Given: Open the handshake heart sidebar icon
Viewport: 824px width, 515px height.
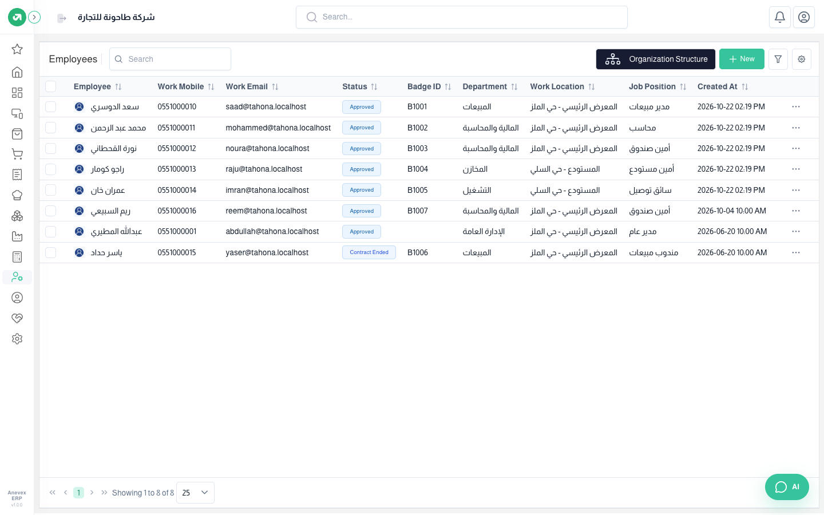Looking at the screenshot, I should pyautogui.click(x=17, y=318).
